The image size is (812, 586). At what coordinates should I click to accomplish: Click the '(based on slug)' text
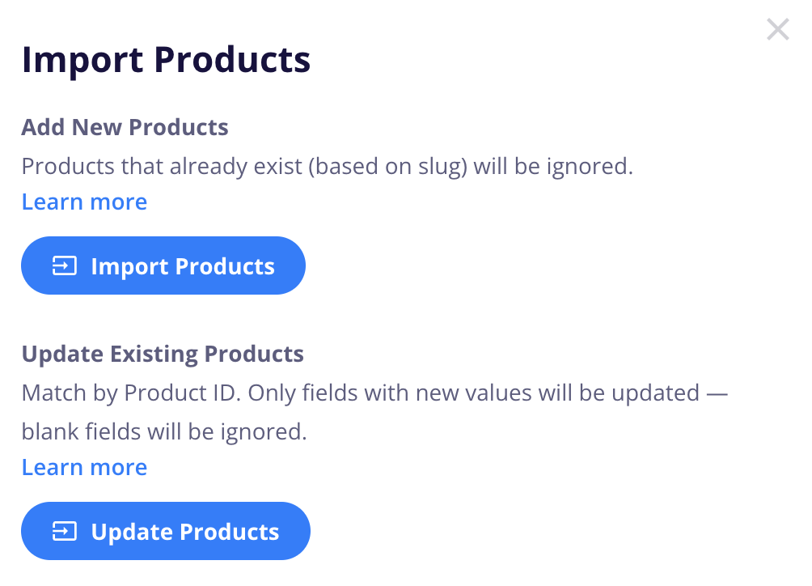(388, 167)
